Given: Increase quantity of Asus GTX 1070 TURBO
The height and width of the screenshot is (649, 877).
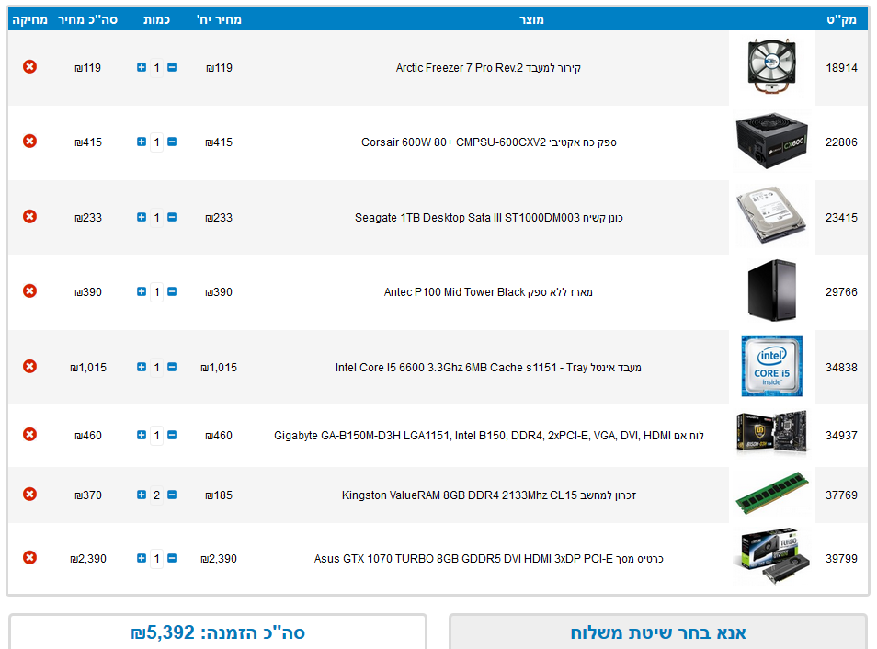Looking at the screenshot, I should click(x=142, y=558).
